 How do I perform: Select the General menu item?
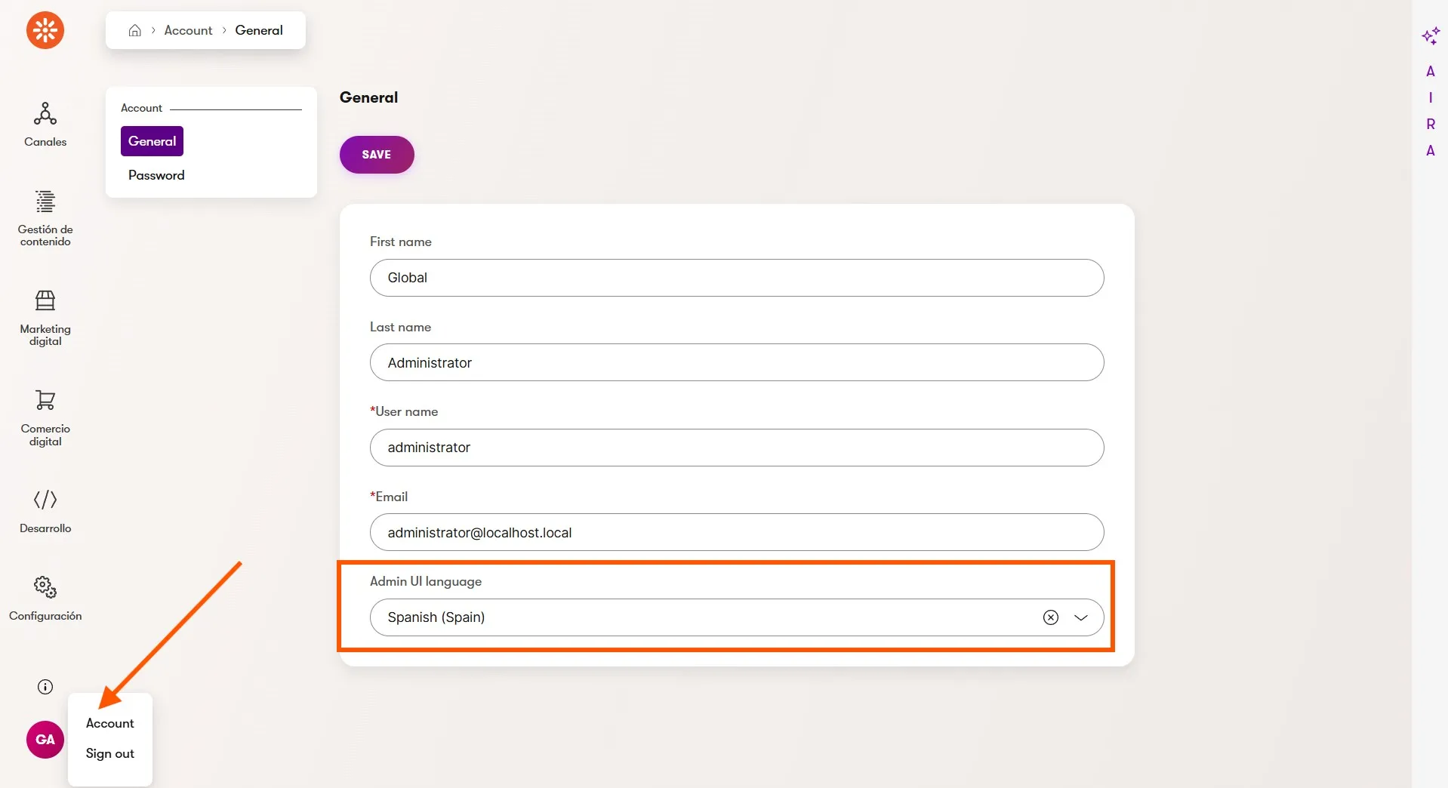(152, 141)
